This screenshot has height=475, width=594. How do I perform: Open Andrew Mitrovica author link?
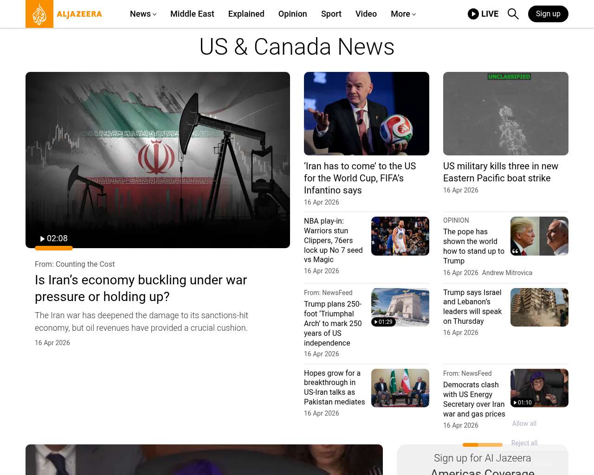[507, 273]
